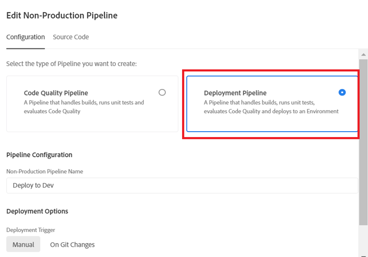Click the Deployment Pipeline description text
Image resolution: width=368 pixels, height=257 pixels.
(271, 107)
